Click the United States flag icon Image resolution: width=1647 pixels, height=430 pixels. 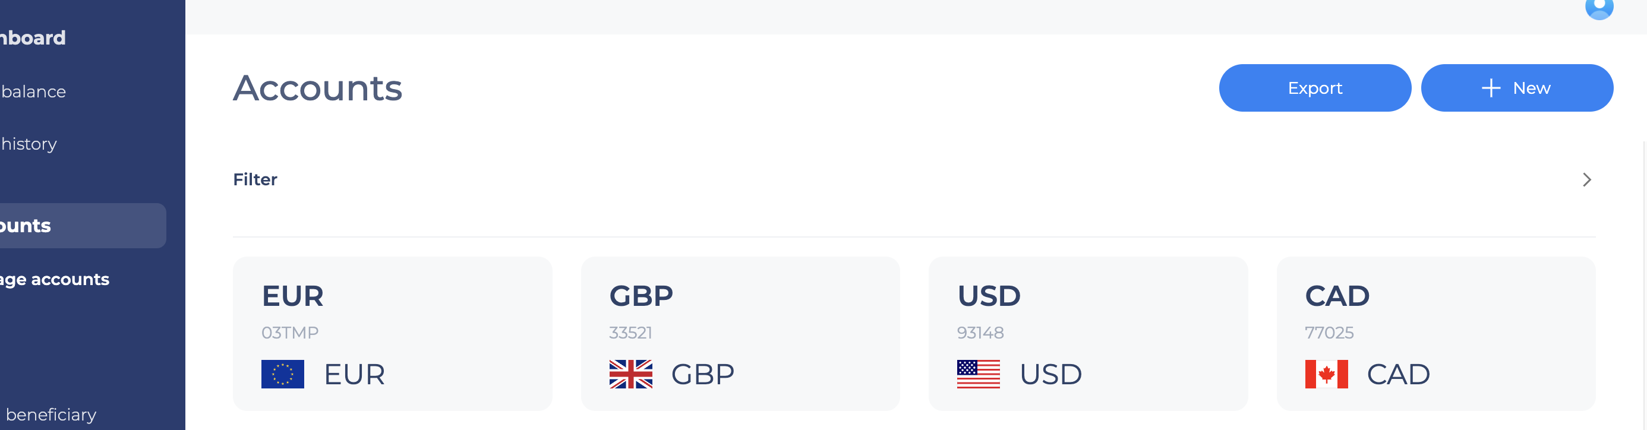(x=978, y=374)
